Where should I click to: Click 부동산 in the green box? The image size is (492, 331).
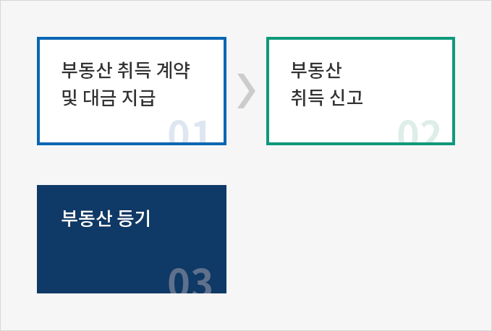point(316,70)
